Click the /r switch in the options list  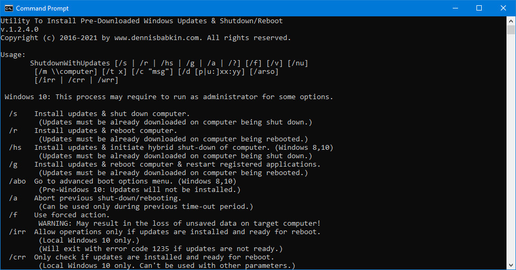tap(13, 131)
